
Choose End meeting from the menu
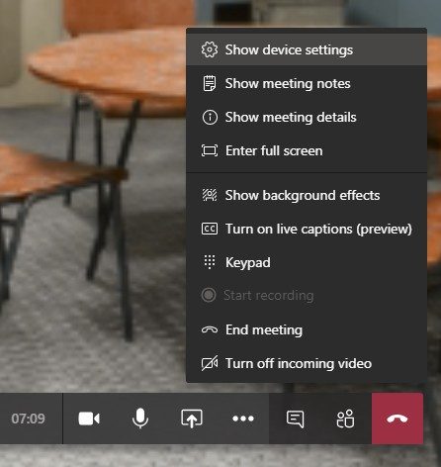[x=307, y=329]
